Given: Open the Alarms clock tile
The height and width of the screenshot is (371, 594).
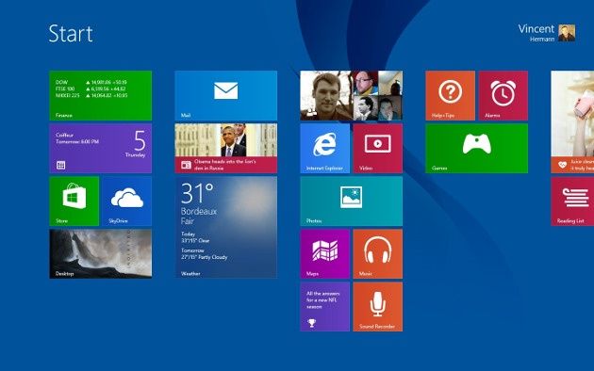Looking at the screenshot, I should pos(503,95).
